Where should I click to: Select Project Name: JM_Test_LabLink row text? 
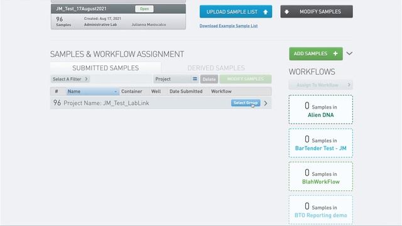pos(106,103)
